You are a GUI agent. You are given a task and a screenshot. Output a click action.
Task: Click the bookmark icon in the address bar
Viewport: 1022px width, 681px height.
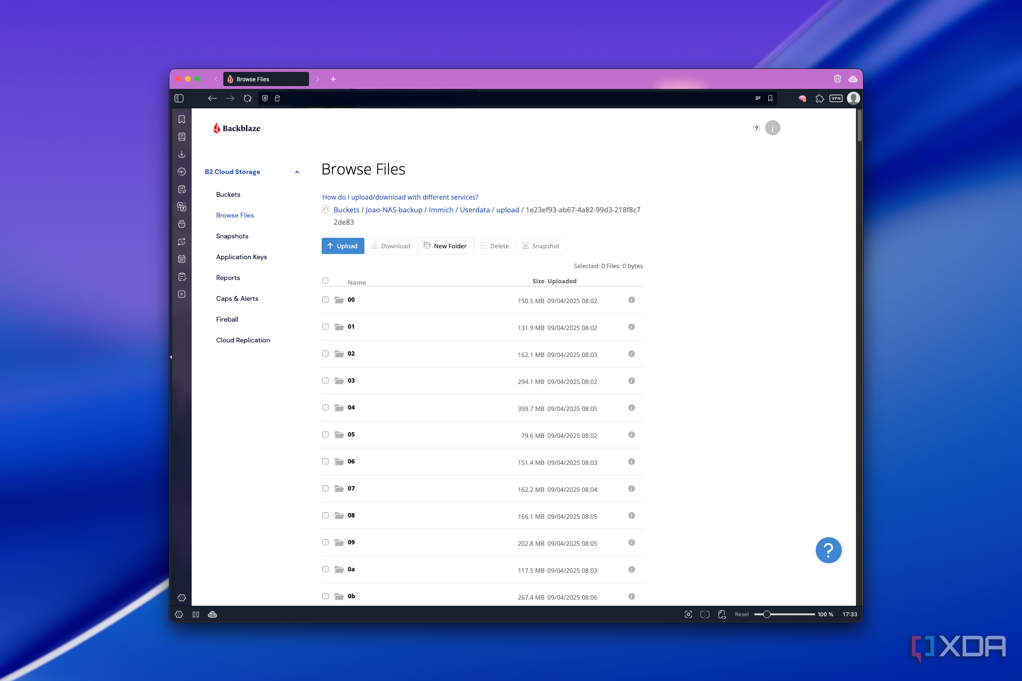[770, 98]
